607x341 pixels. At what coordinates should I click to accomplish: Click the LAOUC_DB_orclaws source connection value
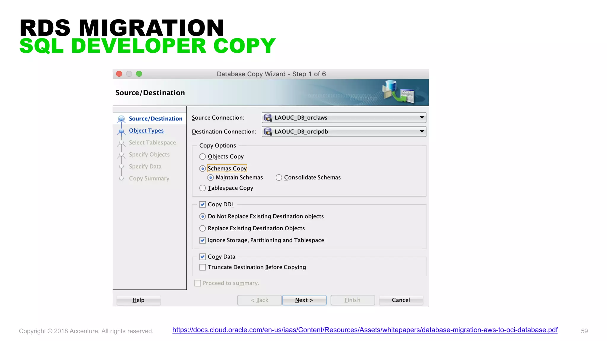point(301,118)
